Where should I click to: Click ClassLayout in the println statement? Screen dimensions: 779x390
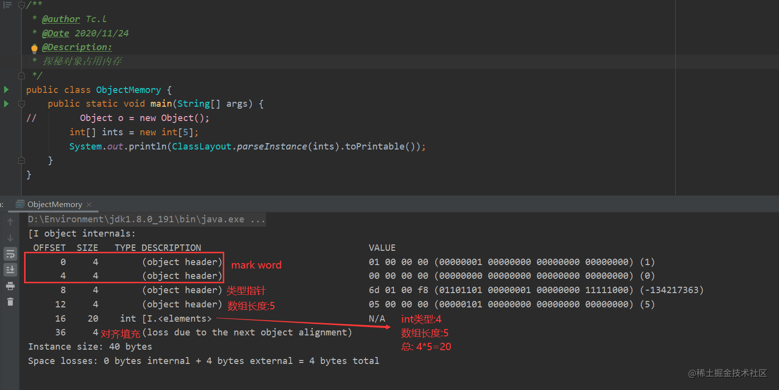[202, 147]
